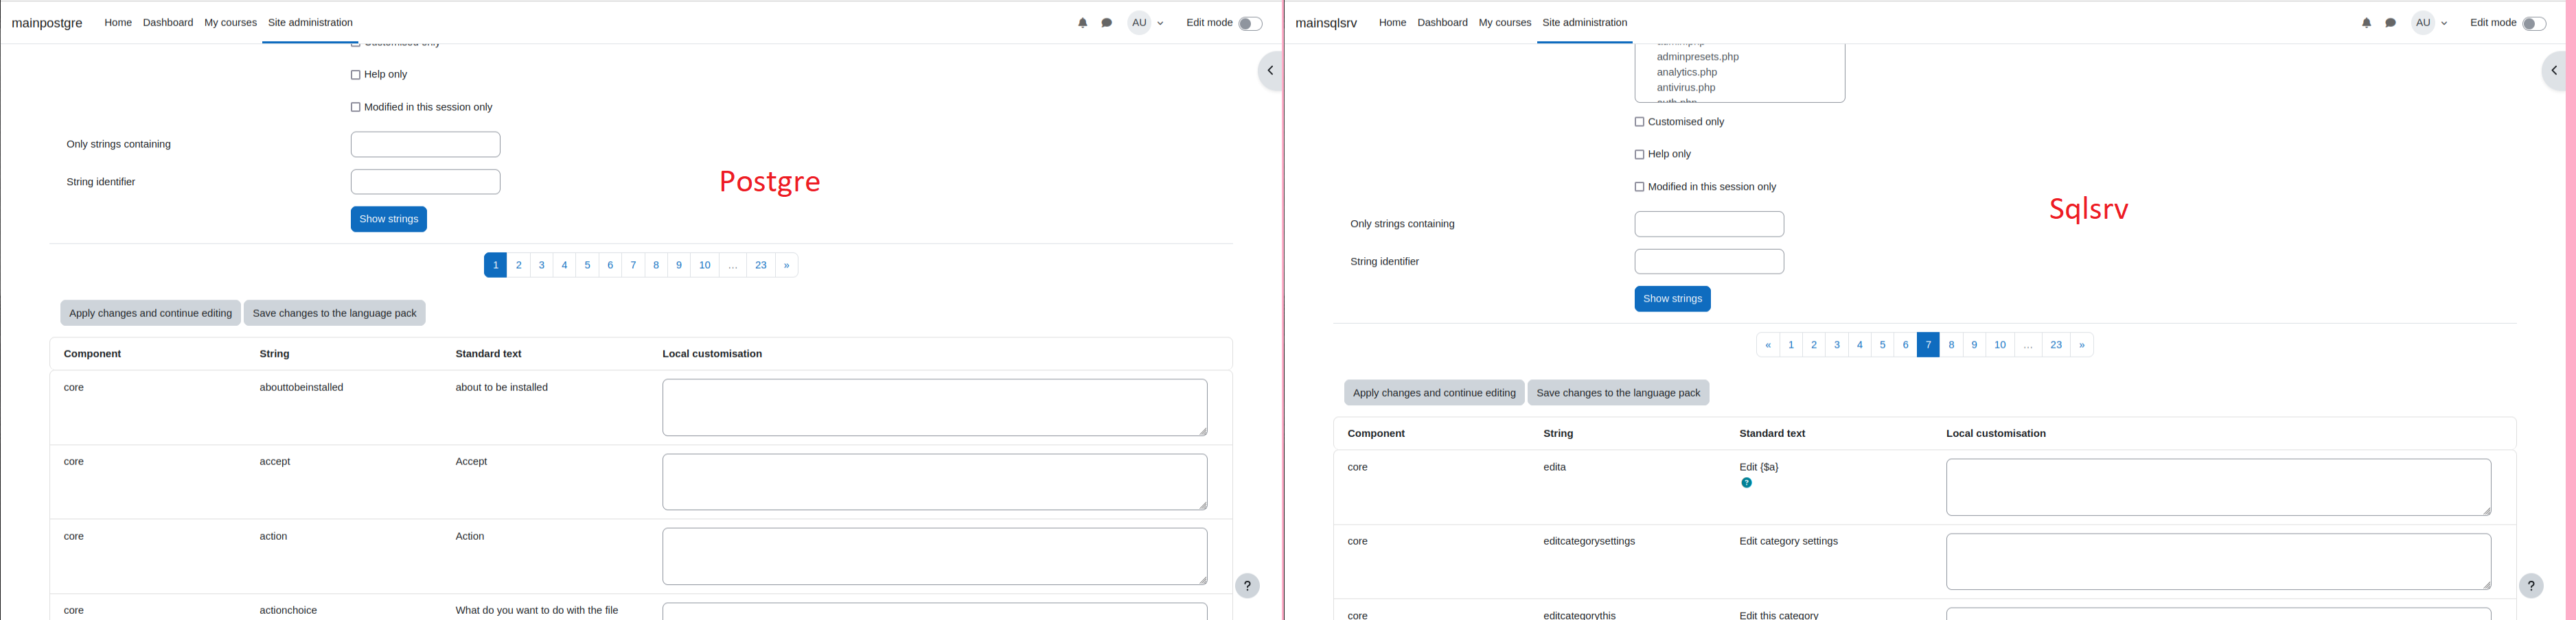Open help icon under Edit {$a} text
Image resolution: width=2576 pixels, height=620 pixels.
coord(1746,484)
